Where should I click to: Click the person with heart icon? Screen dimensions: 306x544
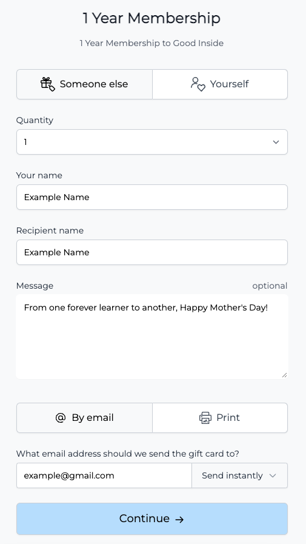point(198,84)
